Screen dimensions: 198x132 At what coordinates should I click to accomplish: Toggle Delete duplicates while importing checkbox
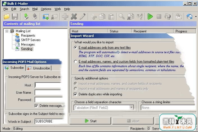(x=75, y=94)
